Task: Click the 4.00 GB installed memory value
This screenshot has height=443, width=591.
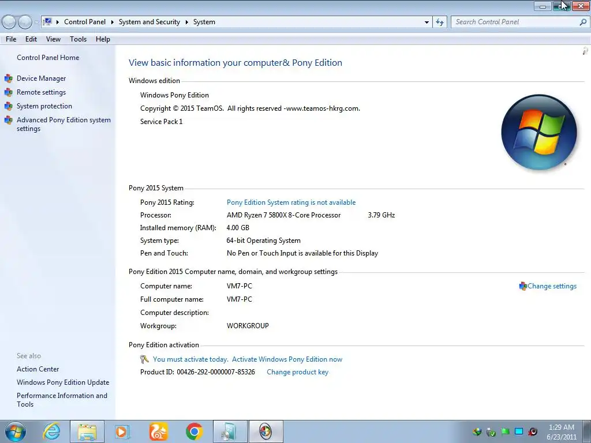Action: pyautogui.click(x=238, y=228)
